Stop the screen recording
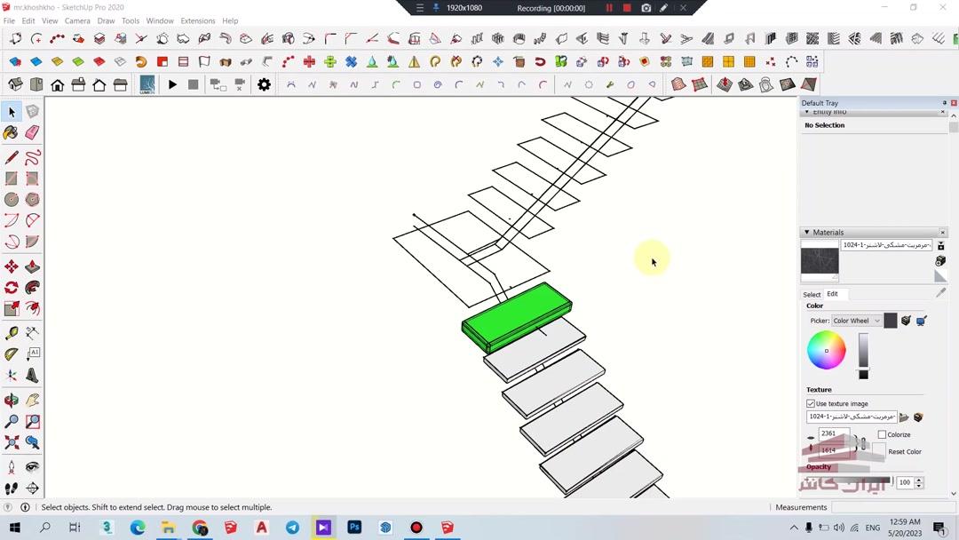Screen dimensions: 959x540 627,8
